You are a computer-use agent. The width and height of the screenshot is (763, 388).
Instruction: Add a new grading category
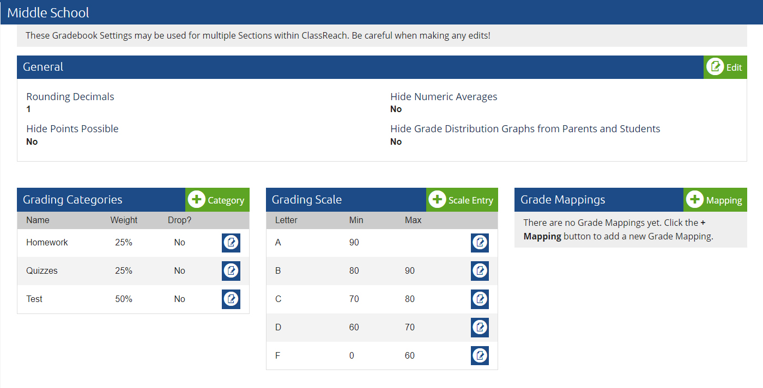217,199
